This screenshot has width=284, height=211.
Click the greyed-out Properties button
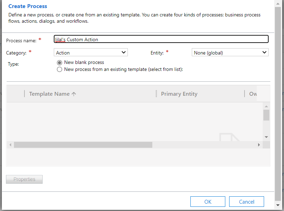pos(24,179)
